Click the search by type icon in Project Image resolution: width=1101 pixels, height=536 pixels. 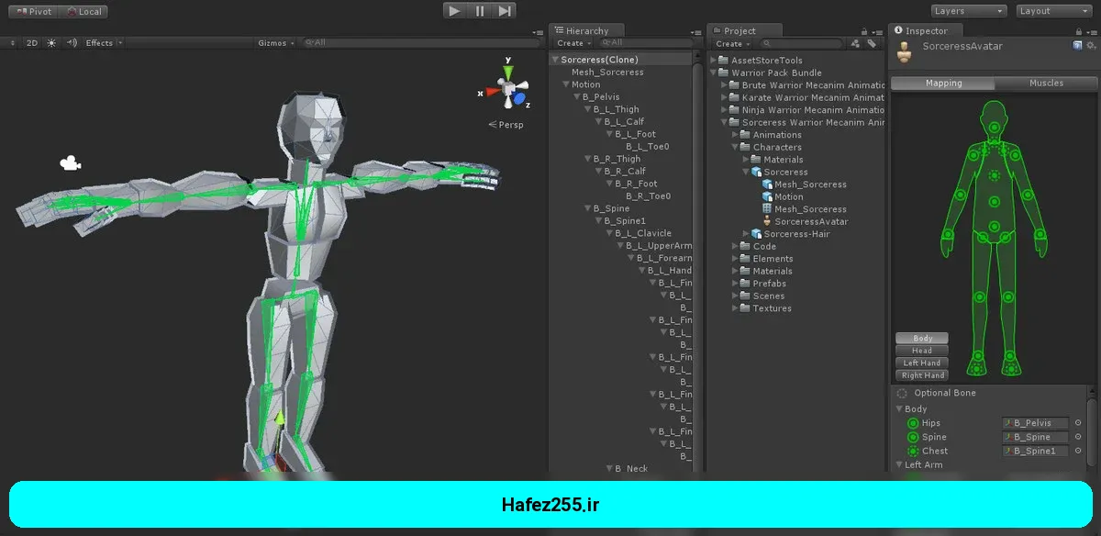[855, 43]
